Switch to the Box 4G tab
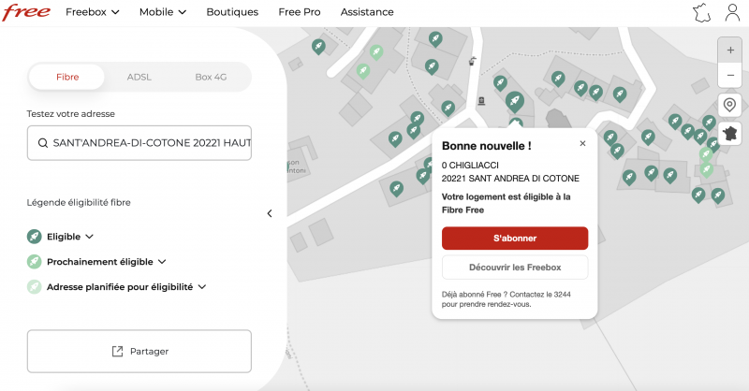The image size is (749, 391). [x=211, y=77]
